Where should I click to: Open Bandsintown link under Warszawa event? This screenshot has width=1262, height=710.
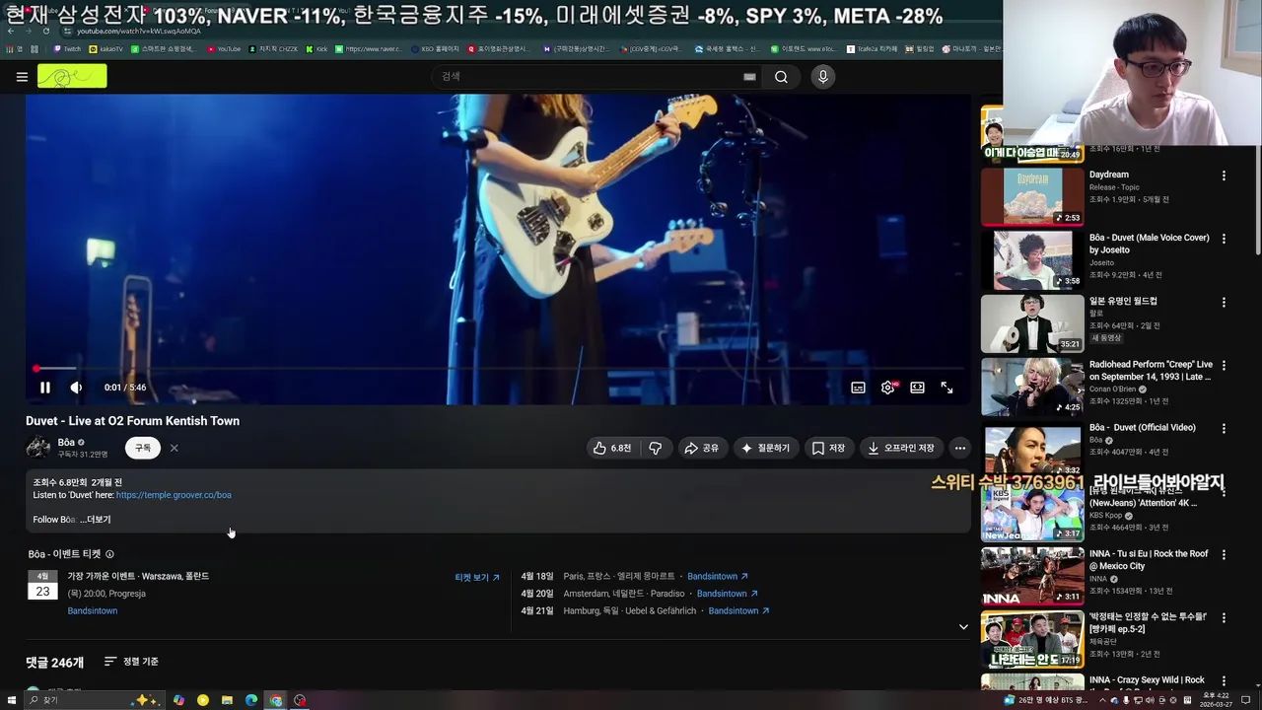[93, 611]
